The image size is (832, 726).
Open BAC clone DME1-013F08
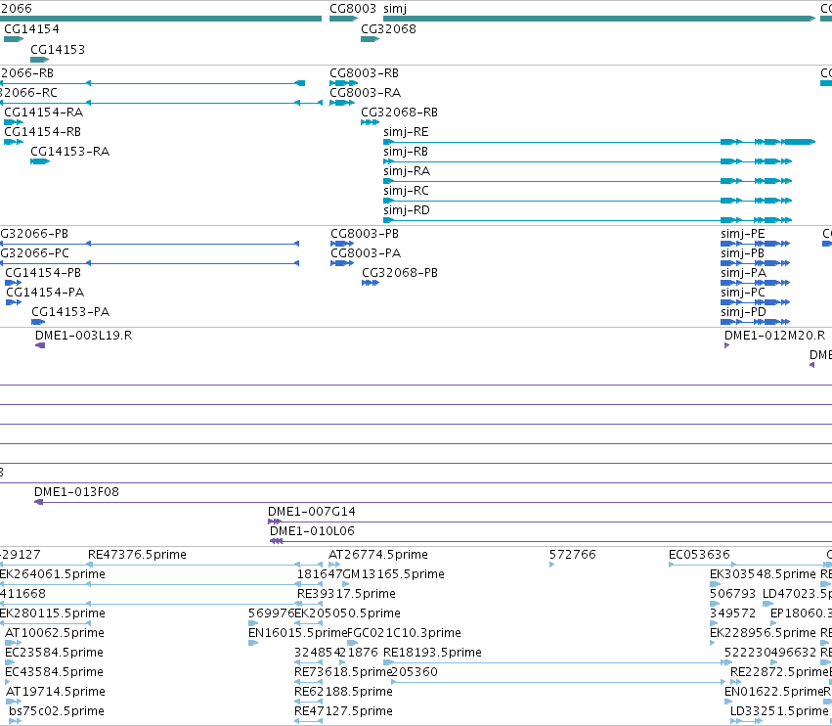coord(76,492)
